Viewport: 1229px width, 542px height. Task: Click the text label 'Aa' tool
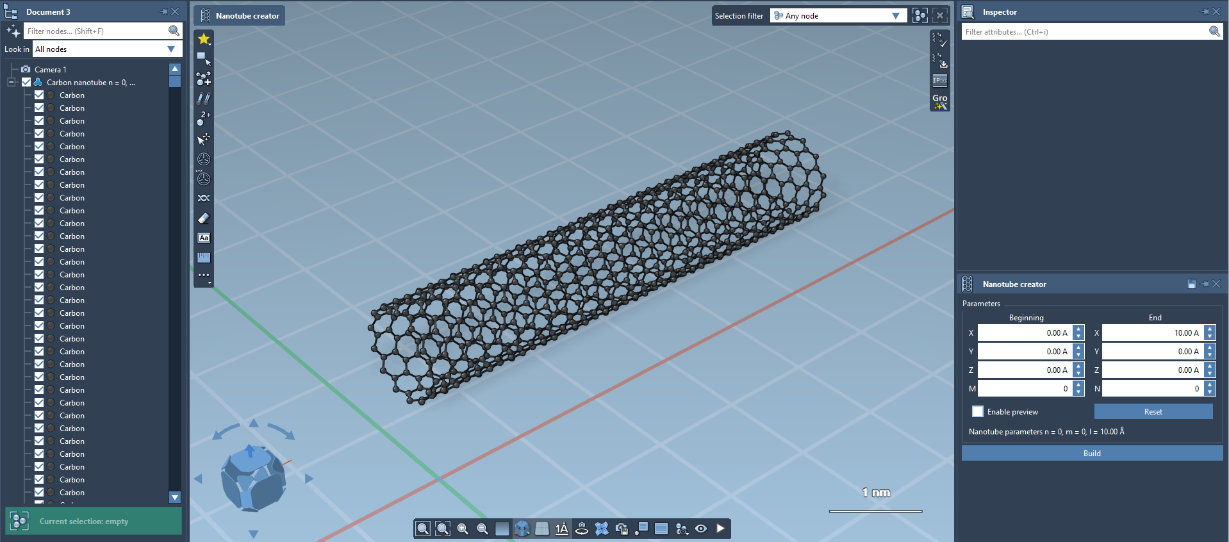(x=204, y=238)
